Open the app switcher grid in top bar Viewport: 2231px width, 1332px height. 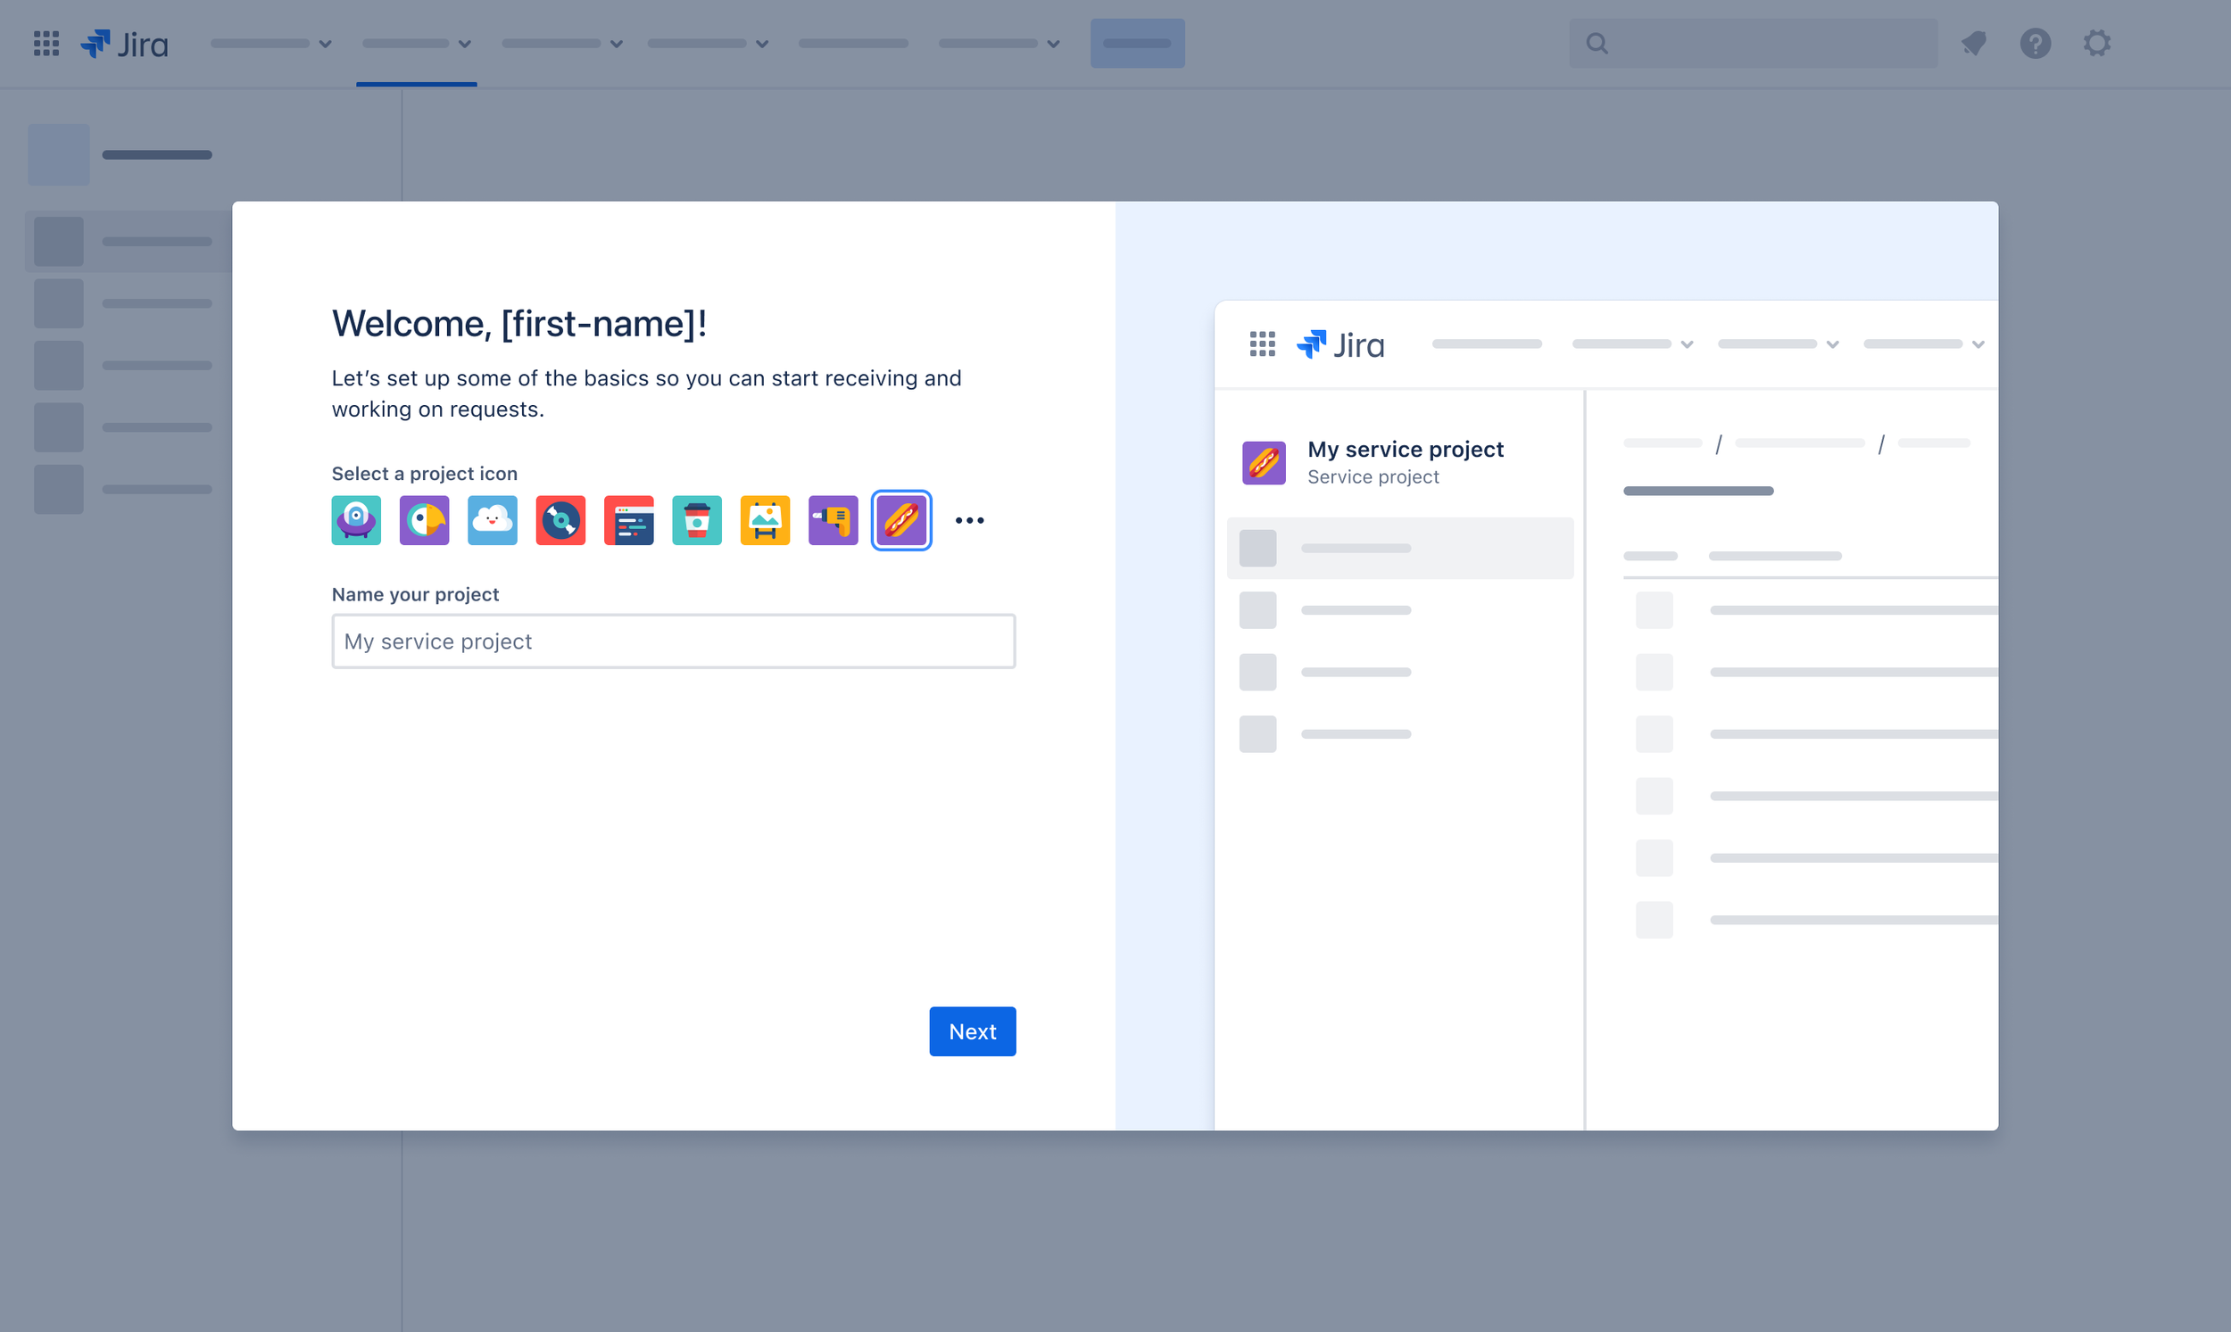click(46, 43)
